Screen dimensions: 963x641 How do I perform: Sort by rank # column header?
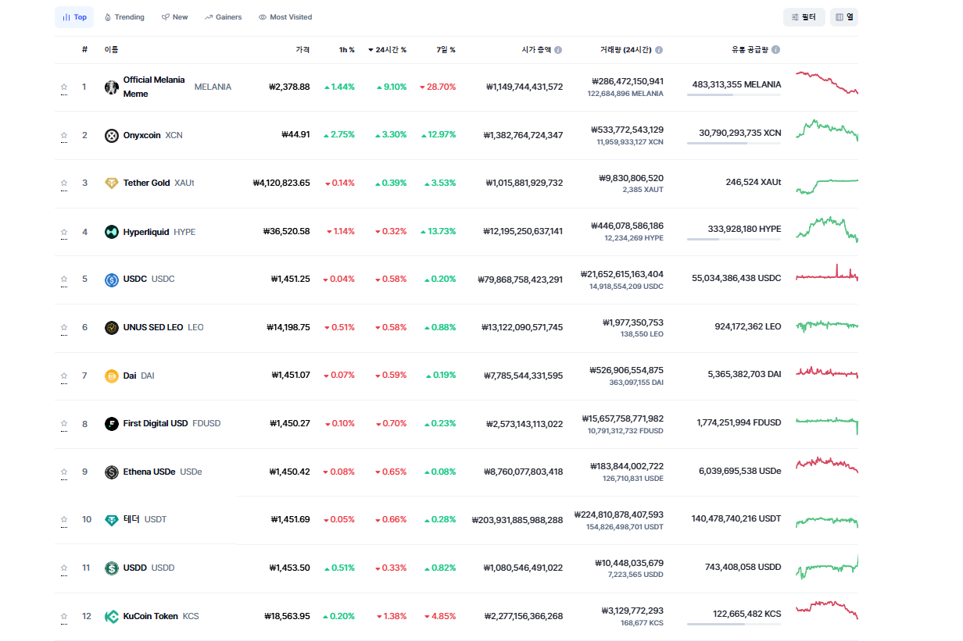point(84,50)
